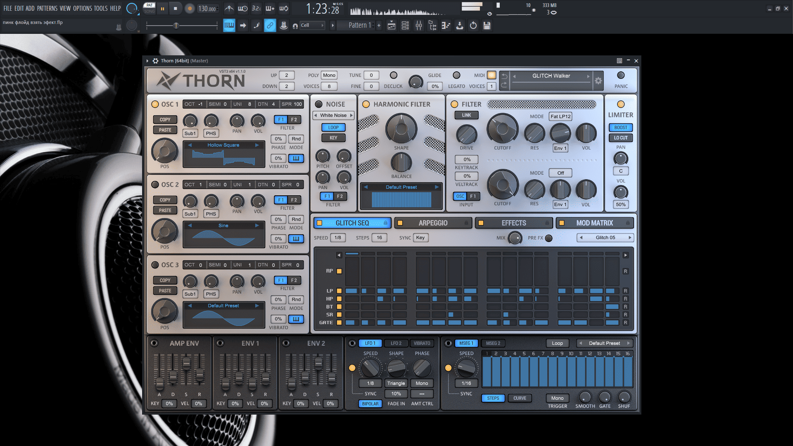This screenshot has width=793, height=446.
Task: Click the record button in the transport
Action: 189,8
